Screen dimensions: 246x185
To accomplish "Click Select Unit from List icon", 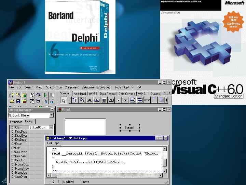I will 32,95.
